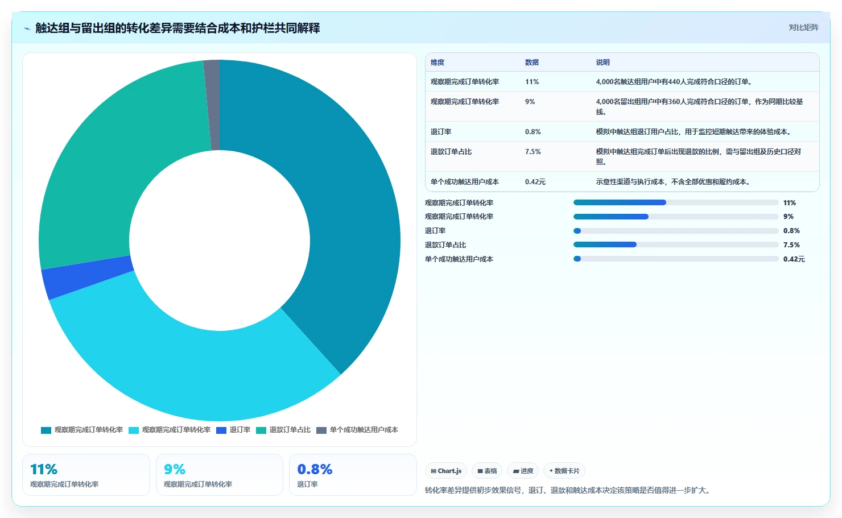
Task: Toggle the cyan 观察期完成订单转化率 legend swatch
Action: (x=134, y=430)
